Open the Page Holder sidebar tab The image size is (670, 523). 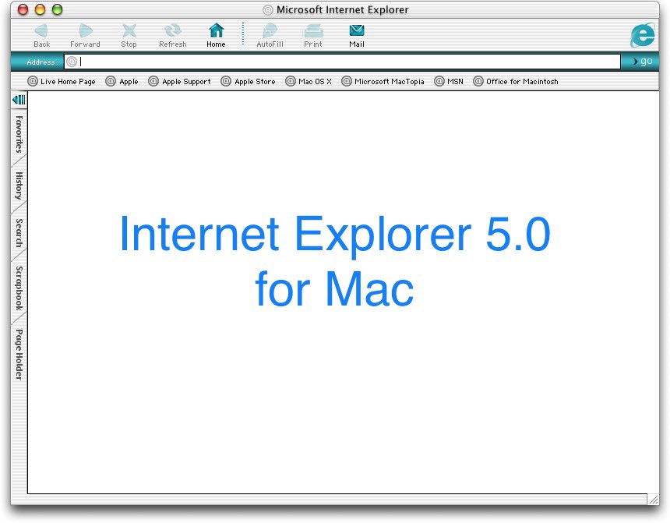click(19, 355)
